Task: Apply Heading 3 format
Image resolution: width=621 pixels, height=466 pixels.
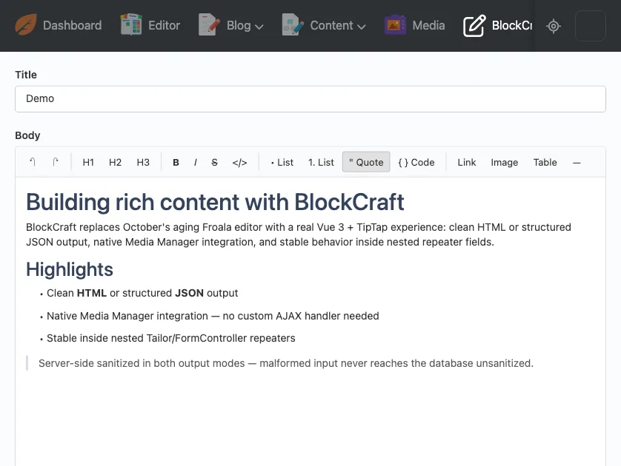Action: pyautogui.click(x=143, y=162)
